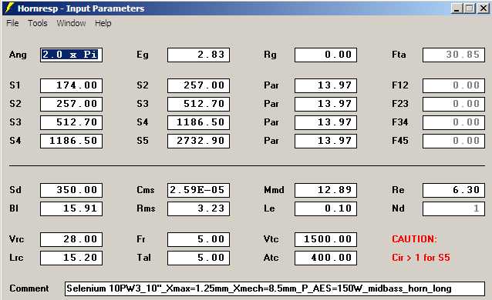Click the Fta field showing 30.85
The height and width of the screenshot is (300, 492).
coord(453,55)
